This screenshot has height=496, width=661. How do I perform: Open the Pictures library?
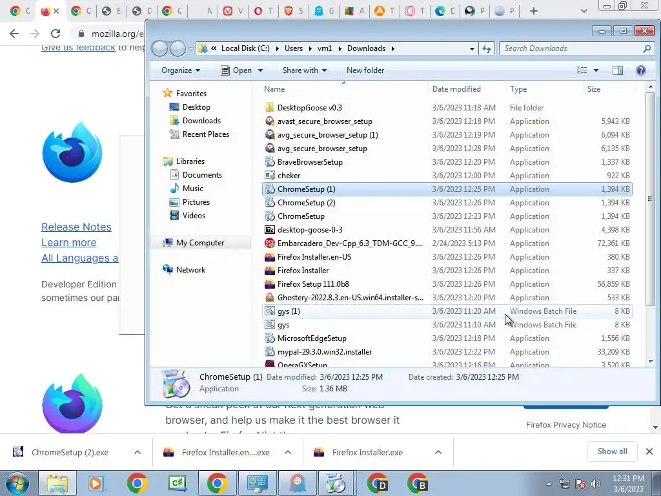196,201
